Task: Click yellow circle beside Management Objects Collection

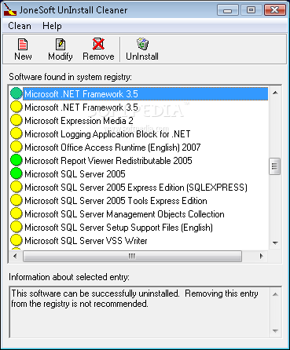Action: [x=17, y=213]
